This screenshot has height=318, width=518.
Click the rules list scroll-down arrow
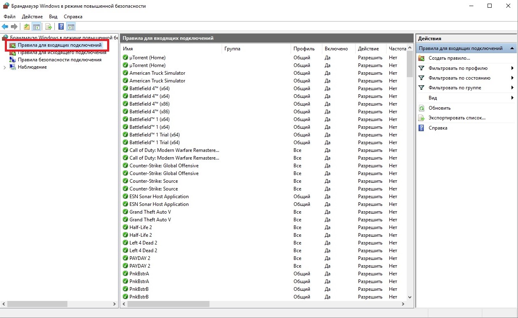pos(410,297)
